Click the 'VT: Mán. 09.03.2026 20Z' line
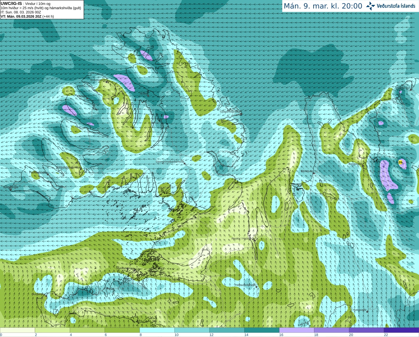 (x=27, y=16)
